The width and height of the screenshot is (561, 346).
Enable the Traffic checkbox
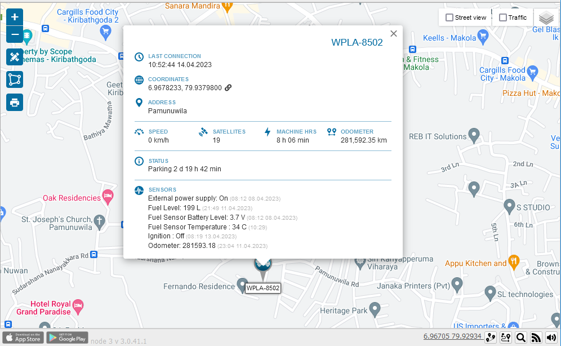click(503, 17)
